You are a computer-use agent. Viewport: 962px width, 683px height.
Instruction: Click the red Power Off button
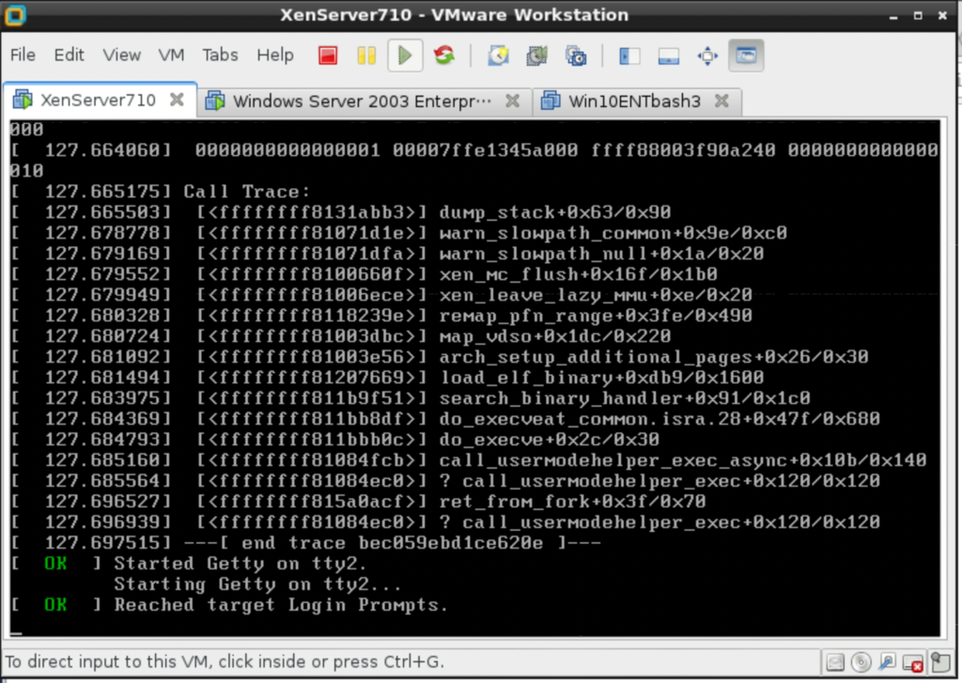pyautogui.click(x=328, y=55)
